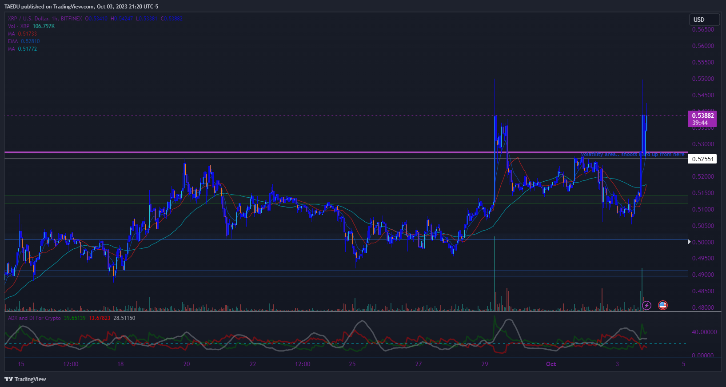Click the '27' date on the time axis
This screenshot has width=726, height=387.
point(419,364)
